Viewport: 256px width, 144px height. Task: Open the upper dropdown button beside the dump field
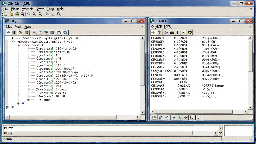coord(220,128)
